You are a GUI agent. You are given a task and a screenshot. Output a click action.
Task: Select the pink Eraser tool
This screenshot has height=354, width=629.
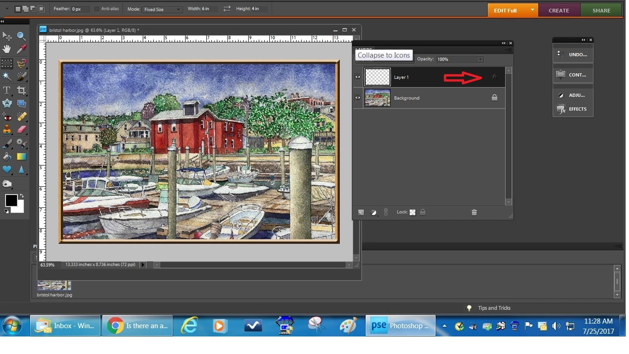pos(21,130)
